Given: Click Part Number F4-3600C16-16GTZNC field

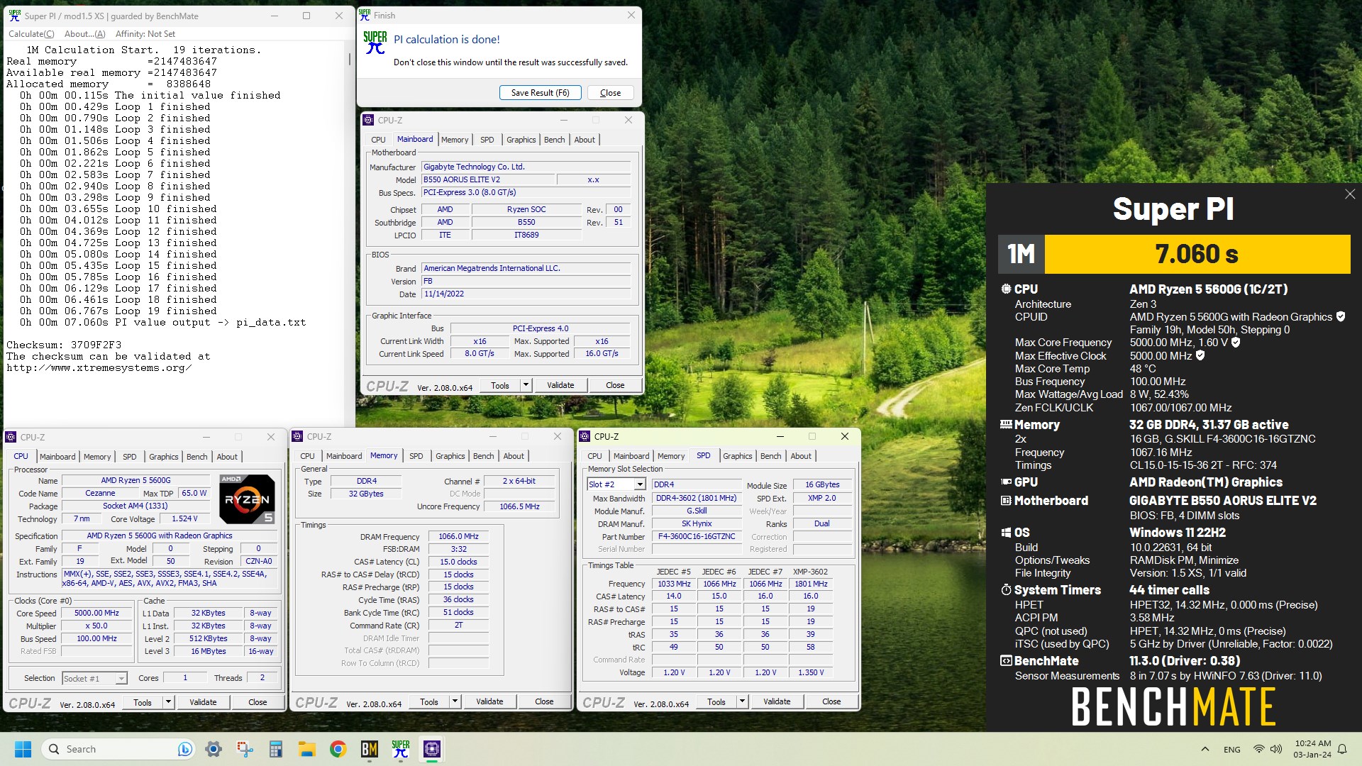Looking at the screenshot, I should point(697,536).
